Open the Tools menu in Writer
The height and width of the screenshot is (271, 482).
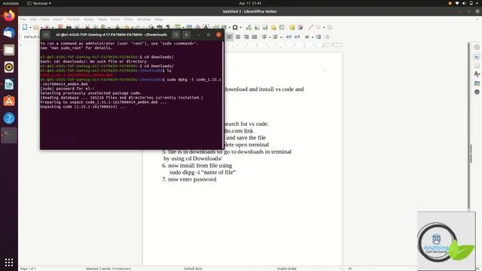click(129, 20)
